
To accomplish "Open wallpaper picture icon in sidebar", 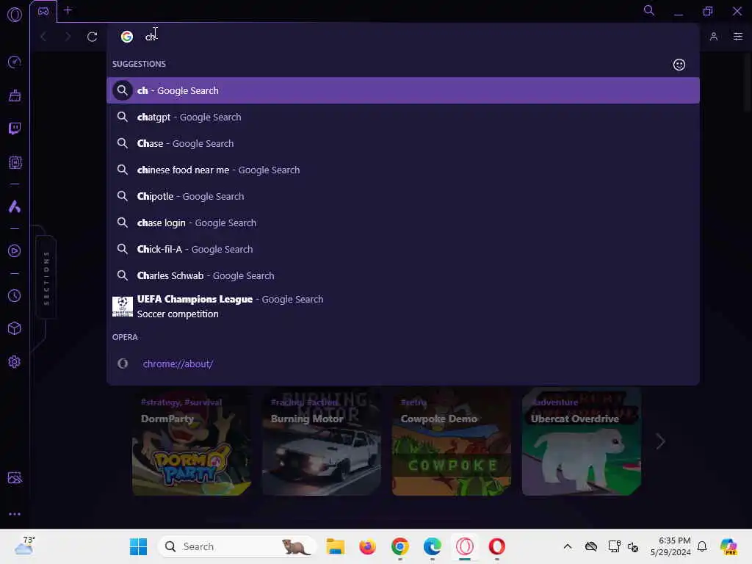I will pyautogui.click(x=15, y=477).
